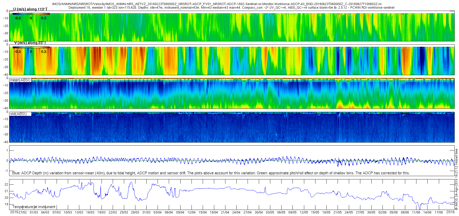Select the 'Deployment 16, member 1' subtitle line
The height and width of the screenshot is (216, 459).
(231, 8)
